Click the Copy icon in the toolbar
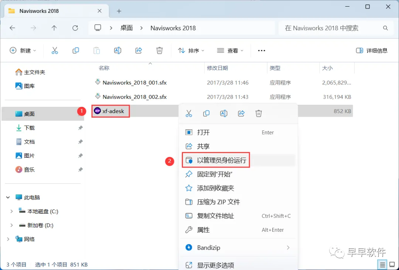This screenshot has width=399, height=270. click(76, 50)
